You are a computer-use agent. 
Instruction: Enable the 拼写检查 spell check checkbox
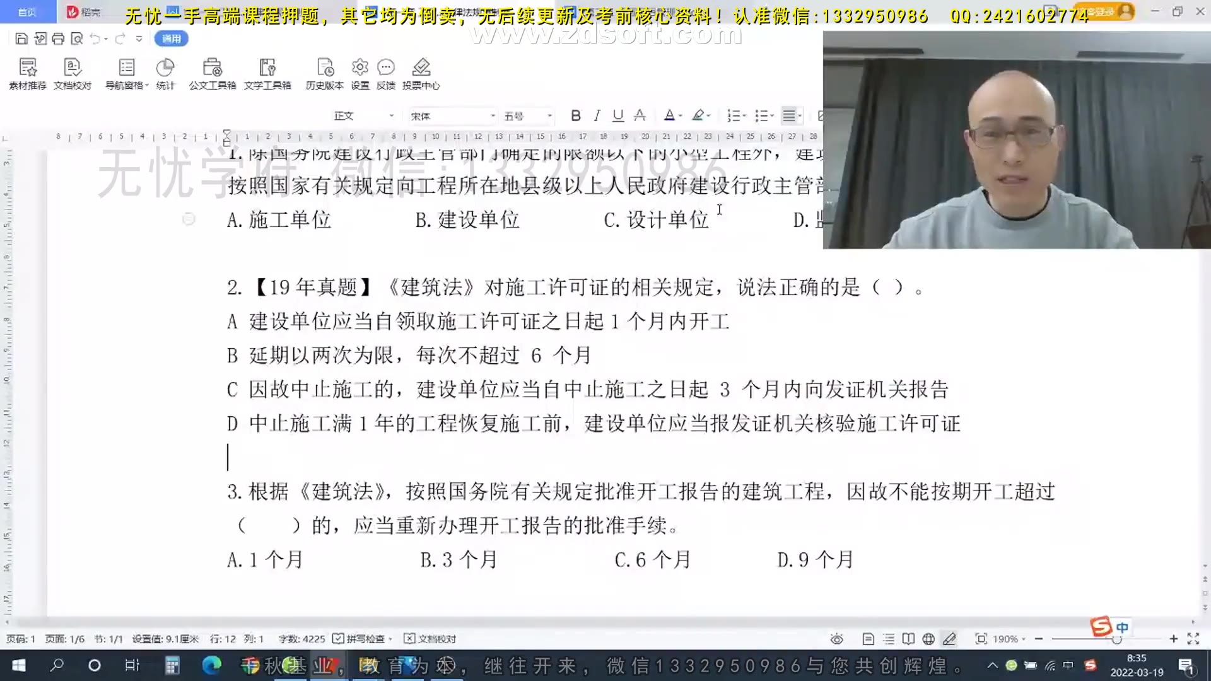339,638
